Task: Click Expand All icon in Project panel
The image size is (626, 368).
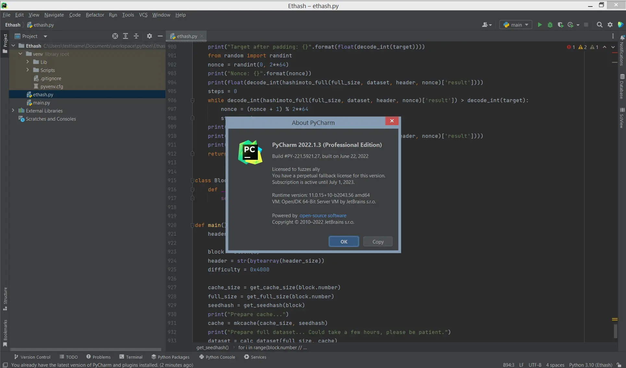Action: (x=126, y=36)
